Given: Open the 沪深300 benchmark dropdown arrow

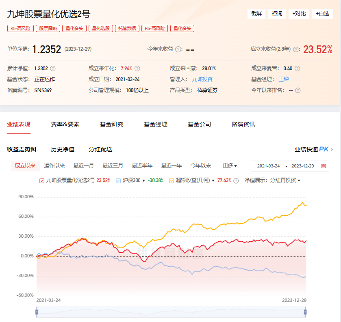Looking at the screenshot, I should pos(143,181).
